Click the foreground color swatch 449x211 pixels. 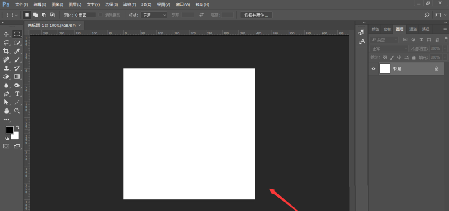click(9, 130)
